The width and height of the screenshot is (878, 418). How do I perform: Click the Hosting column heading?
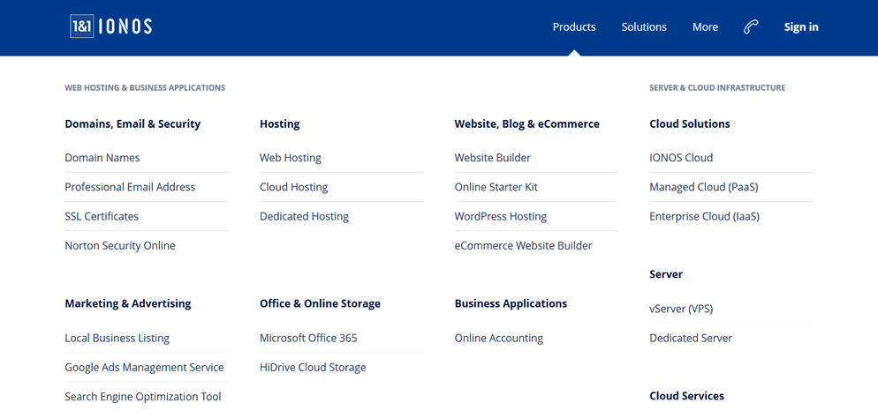[279, 124]
